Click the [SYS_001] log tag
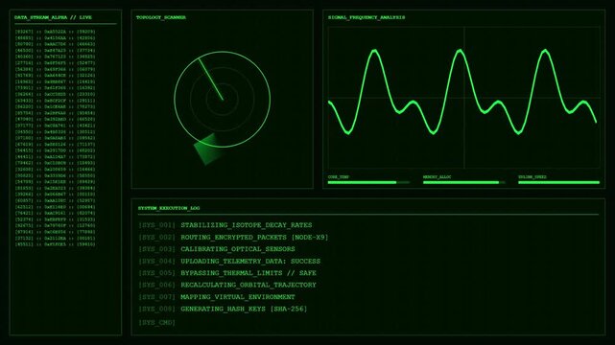This screenshot has width=615, height=345. (157, 225)
